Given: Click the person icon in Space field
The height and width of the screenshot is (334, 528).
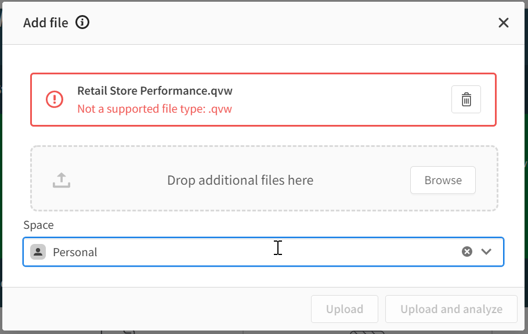Looking at the screenshot, I should pyautogui.click(x=38, y=252).
